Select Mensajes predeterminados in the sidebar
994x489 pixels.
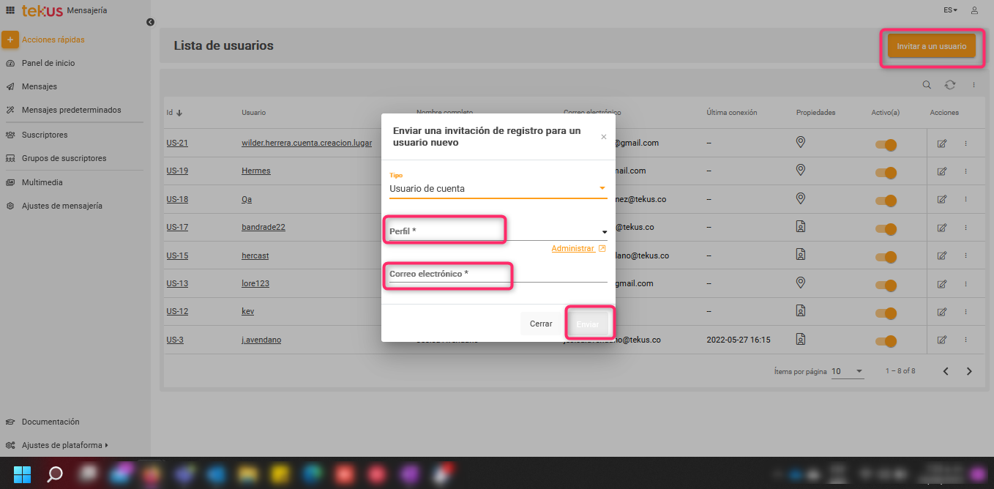pos(71,110)
